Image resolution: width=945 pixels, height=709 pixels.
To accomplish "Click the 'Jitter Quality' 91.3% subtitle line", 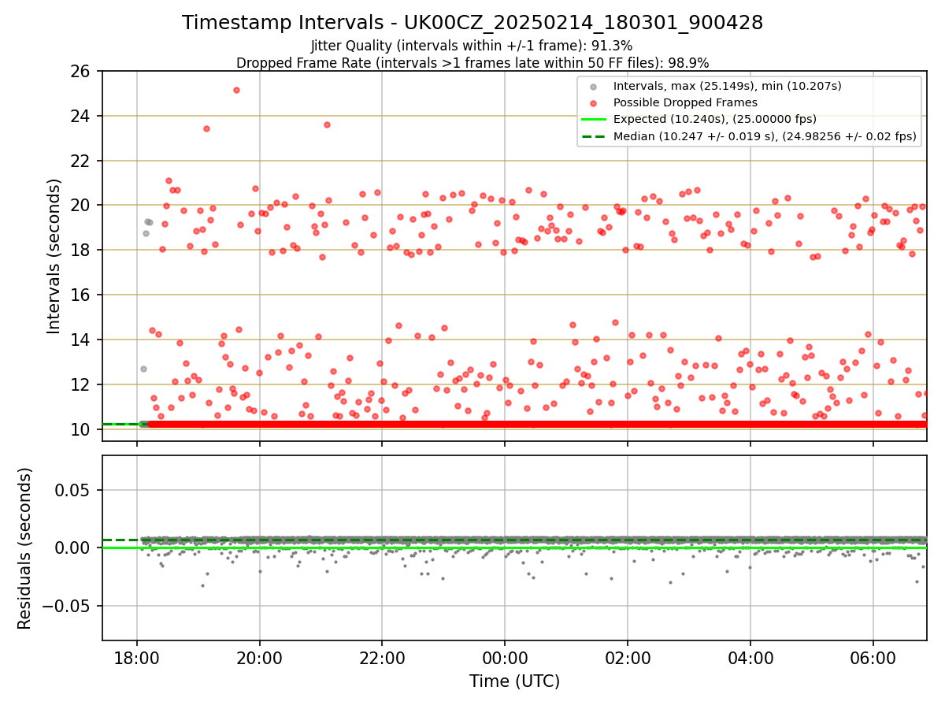I will pyautogui.click(x=472, y=46).
